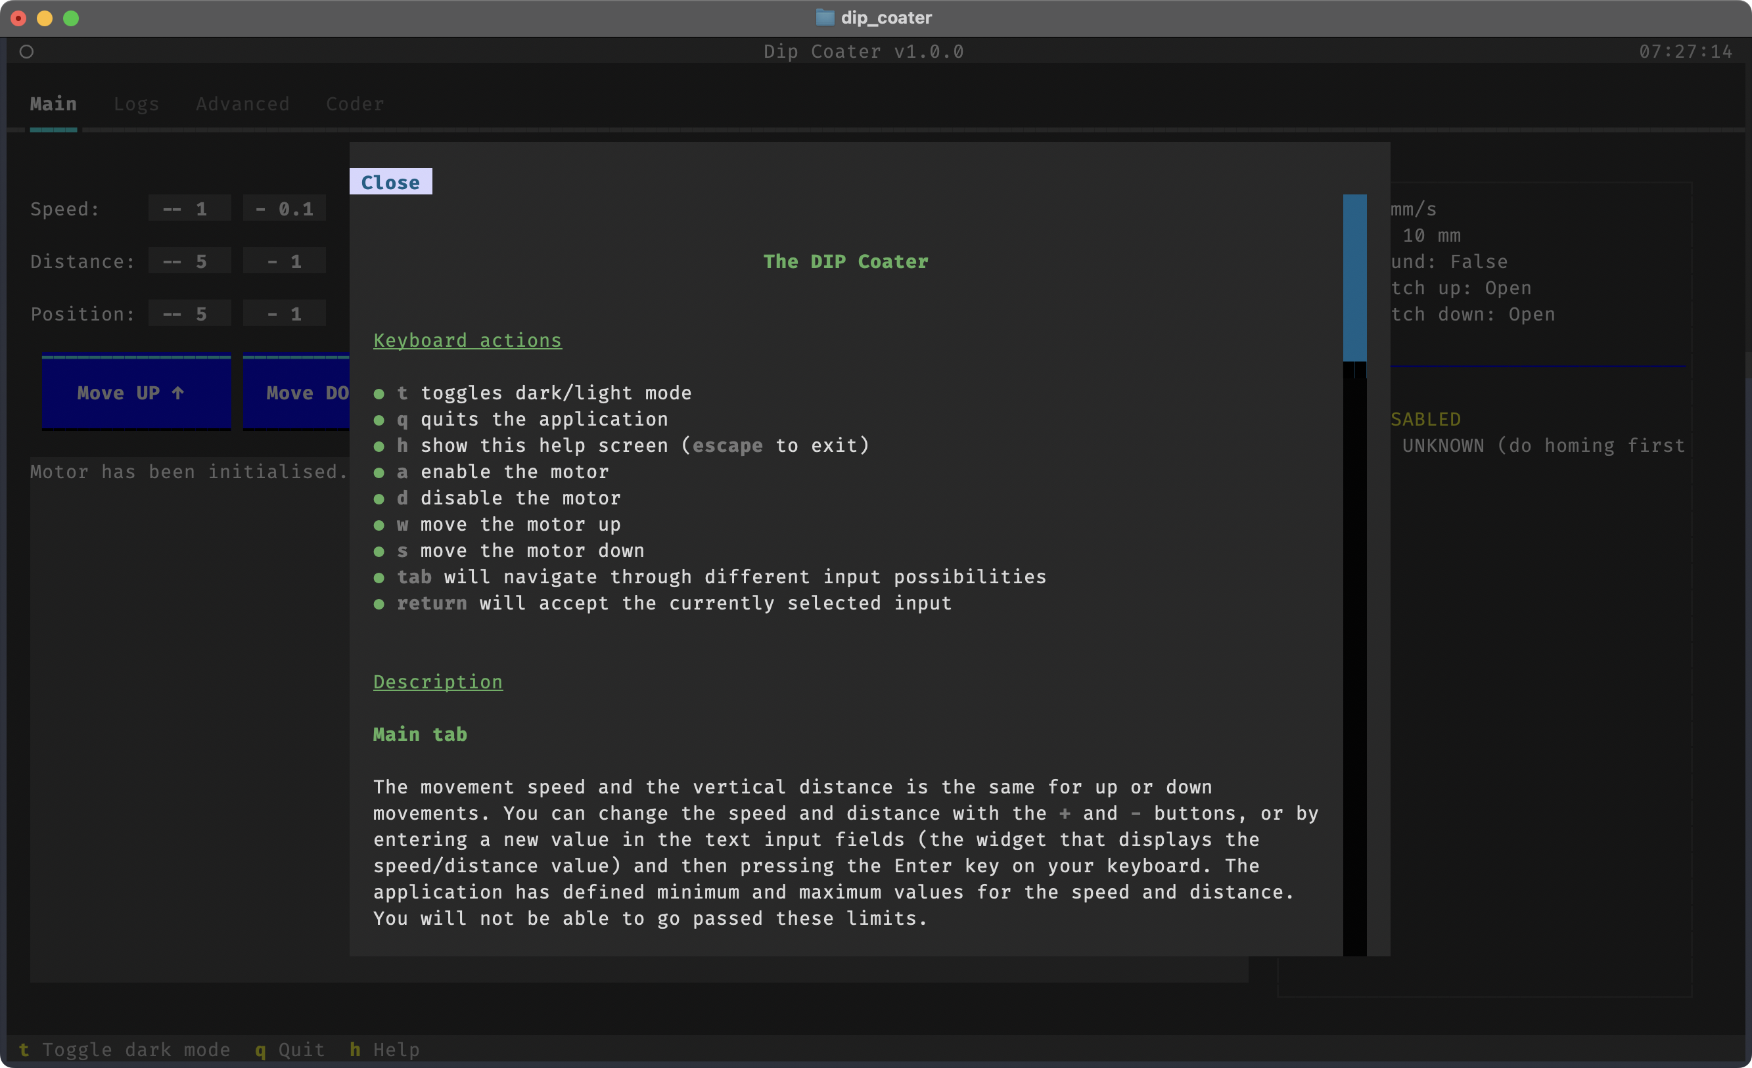Decrease position by 5

[189, 314]
